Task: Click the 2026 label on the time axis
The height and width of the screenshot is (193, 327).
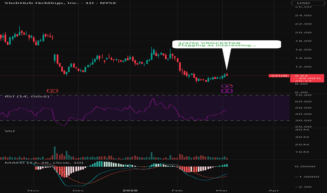Action: (x=130, y=191)
